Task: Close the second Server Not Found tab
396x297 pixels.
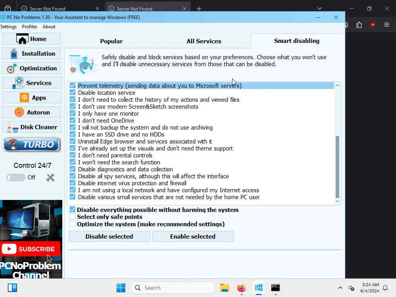Action: pyautogui.click(x=184, y=9)
